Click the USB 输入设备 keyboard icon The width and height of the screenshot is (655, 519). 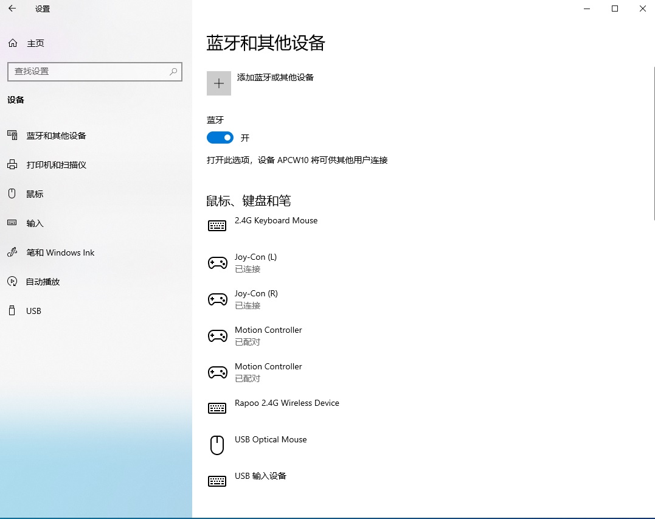point(217,481)
